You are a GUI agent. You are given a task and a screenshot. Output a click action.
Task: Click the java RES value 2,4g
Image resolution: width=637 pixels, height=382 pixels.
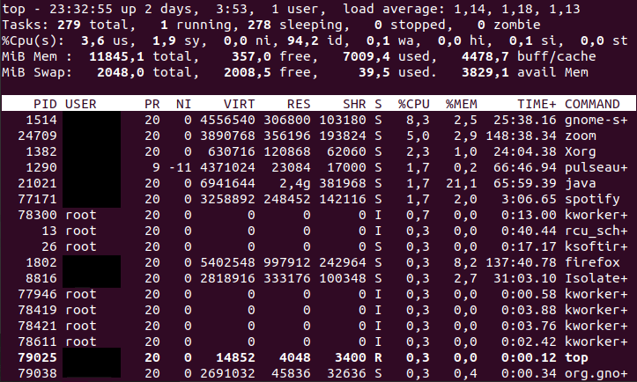295,183
